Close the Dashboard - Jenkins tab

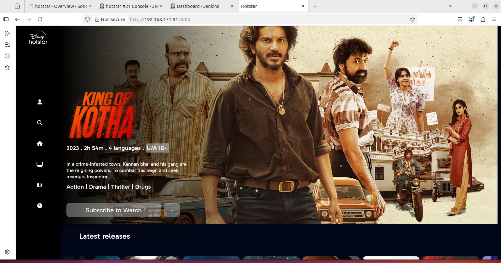[x=232, y=6]
